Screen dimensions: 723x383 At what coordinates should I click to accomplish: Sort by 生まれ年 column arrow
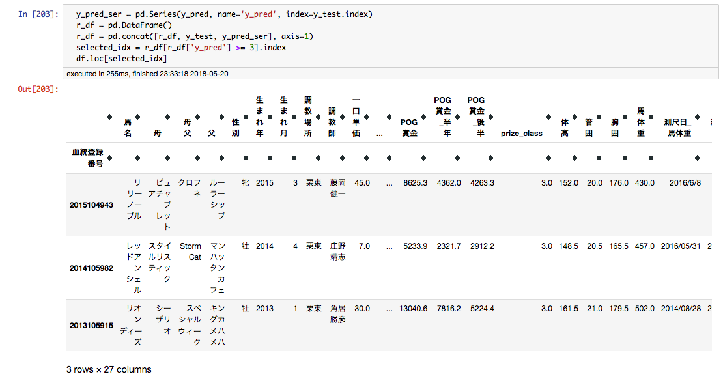tap(270, 117)
